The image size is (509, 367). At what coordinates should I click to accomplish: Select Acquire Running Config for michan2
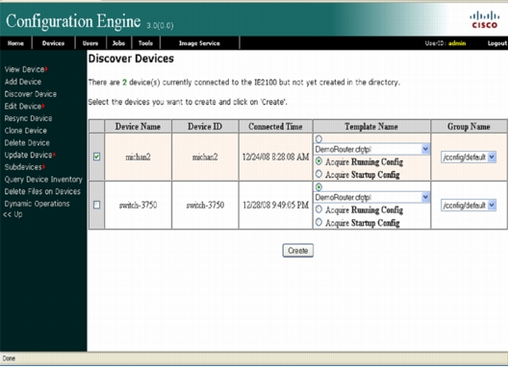coord(318,161)
